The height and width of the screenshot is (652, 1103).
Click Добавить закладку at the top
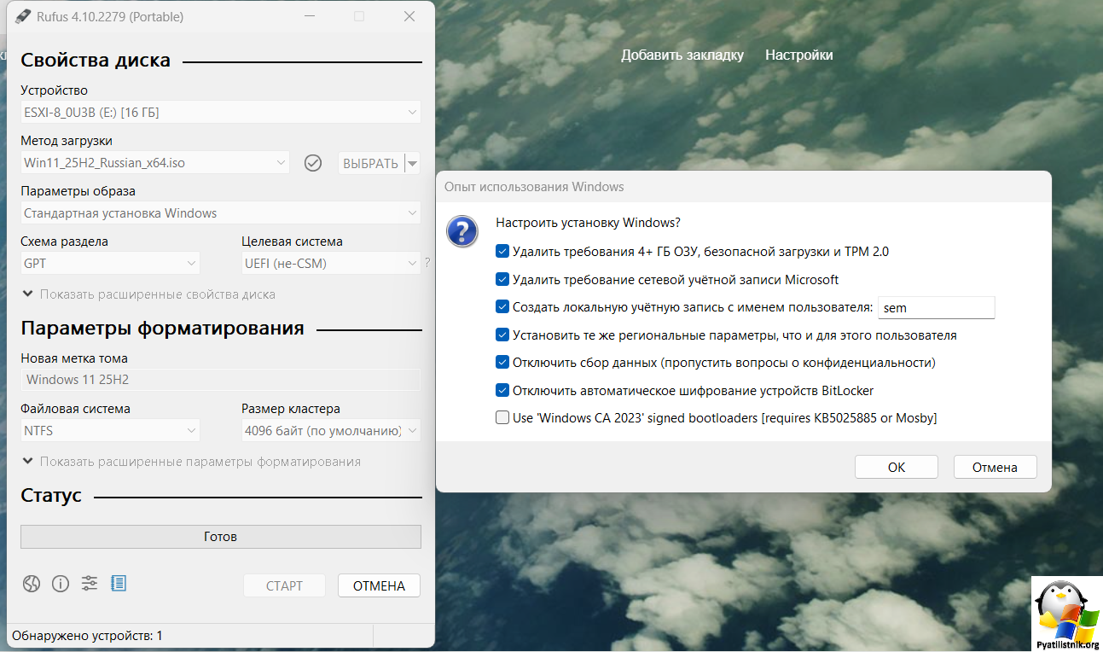pos(682,55)
